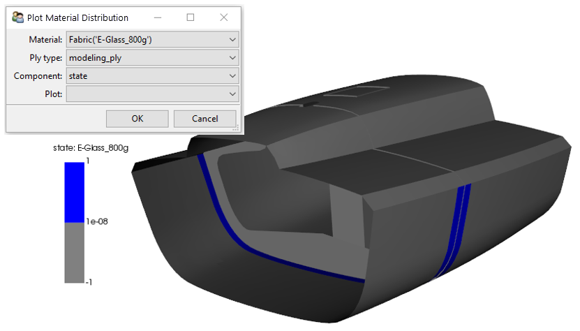Click the 'Ply type:' label

coord(46,58)
